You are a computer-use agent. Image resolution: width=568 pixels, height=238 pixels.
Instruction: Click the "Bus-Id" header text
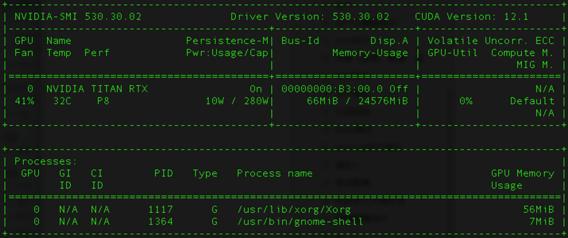point(300,40)
